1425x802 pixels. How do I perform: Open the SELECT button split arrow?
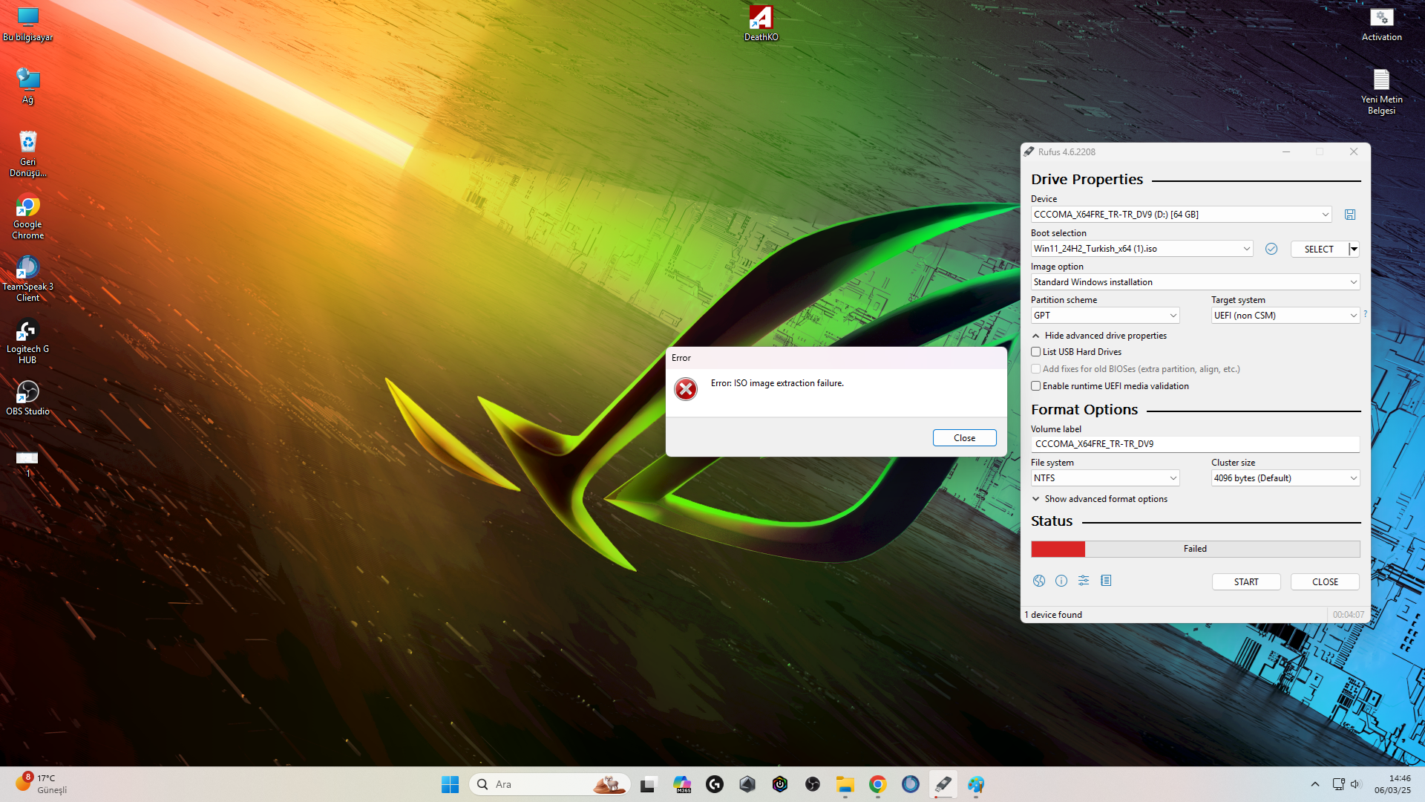pos(1354,249)
